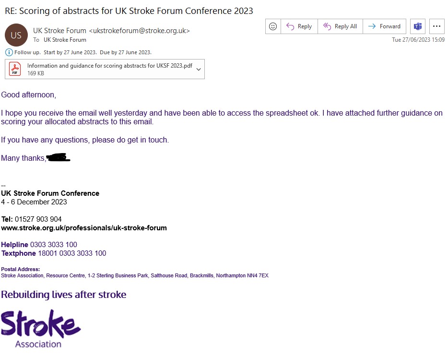448x356 pixels.
Task: Expand the attachment dropdown arrow
Action: click(199, 70)
